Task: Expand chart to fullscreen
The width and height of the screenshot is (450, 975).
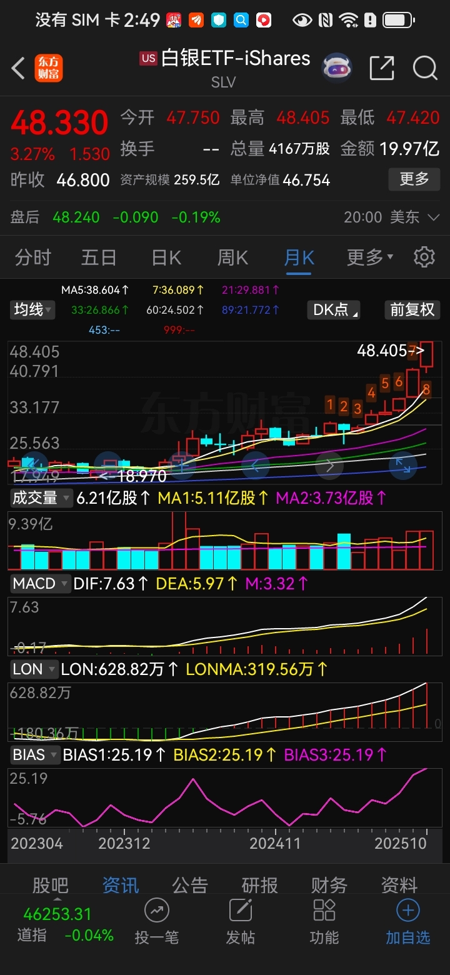Action: tap(403, 465)
